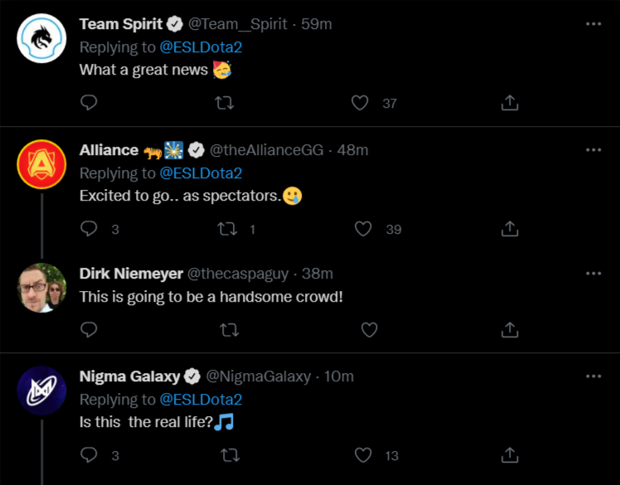Like Dirk Niemeyer's handsome crowd tweet
Viewport: 620px width, 485px height.
click(x=370, y=330)
